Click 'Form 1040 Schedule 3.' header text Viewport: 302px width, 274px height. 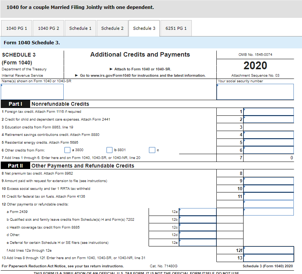[32, 42]
